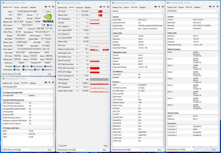
Task: Switch to Sensors tab in Graphics Card window
Action: tap(17, 7)
